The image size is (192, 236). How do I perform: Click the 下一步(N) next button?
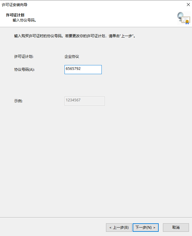pos(145,227)
